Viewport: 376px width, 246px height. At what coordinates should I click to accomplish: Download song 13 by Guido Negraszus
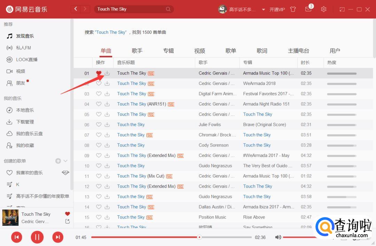107,197
